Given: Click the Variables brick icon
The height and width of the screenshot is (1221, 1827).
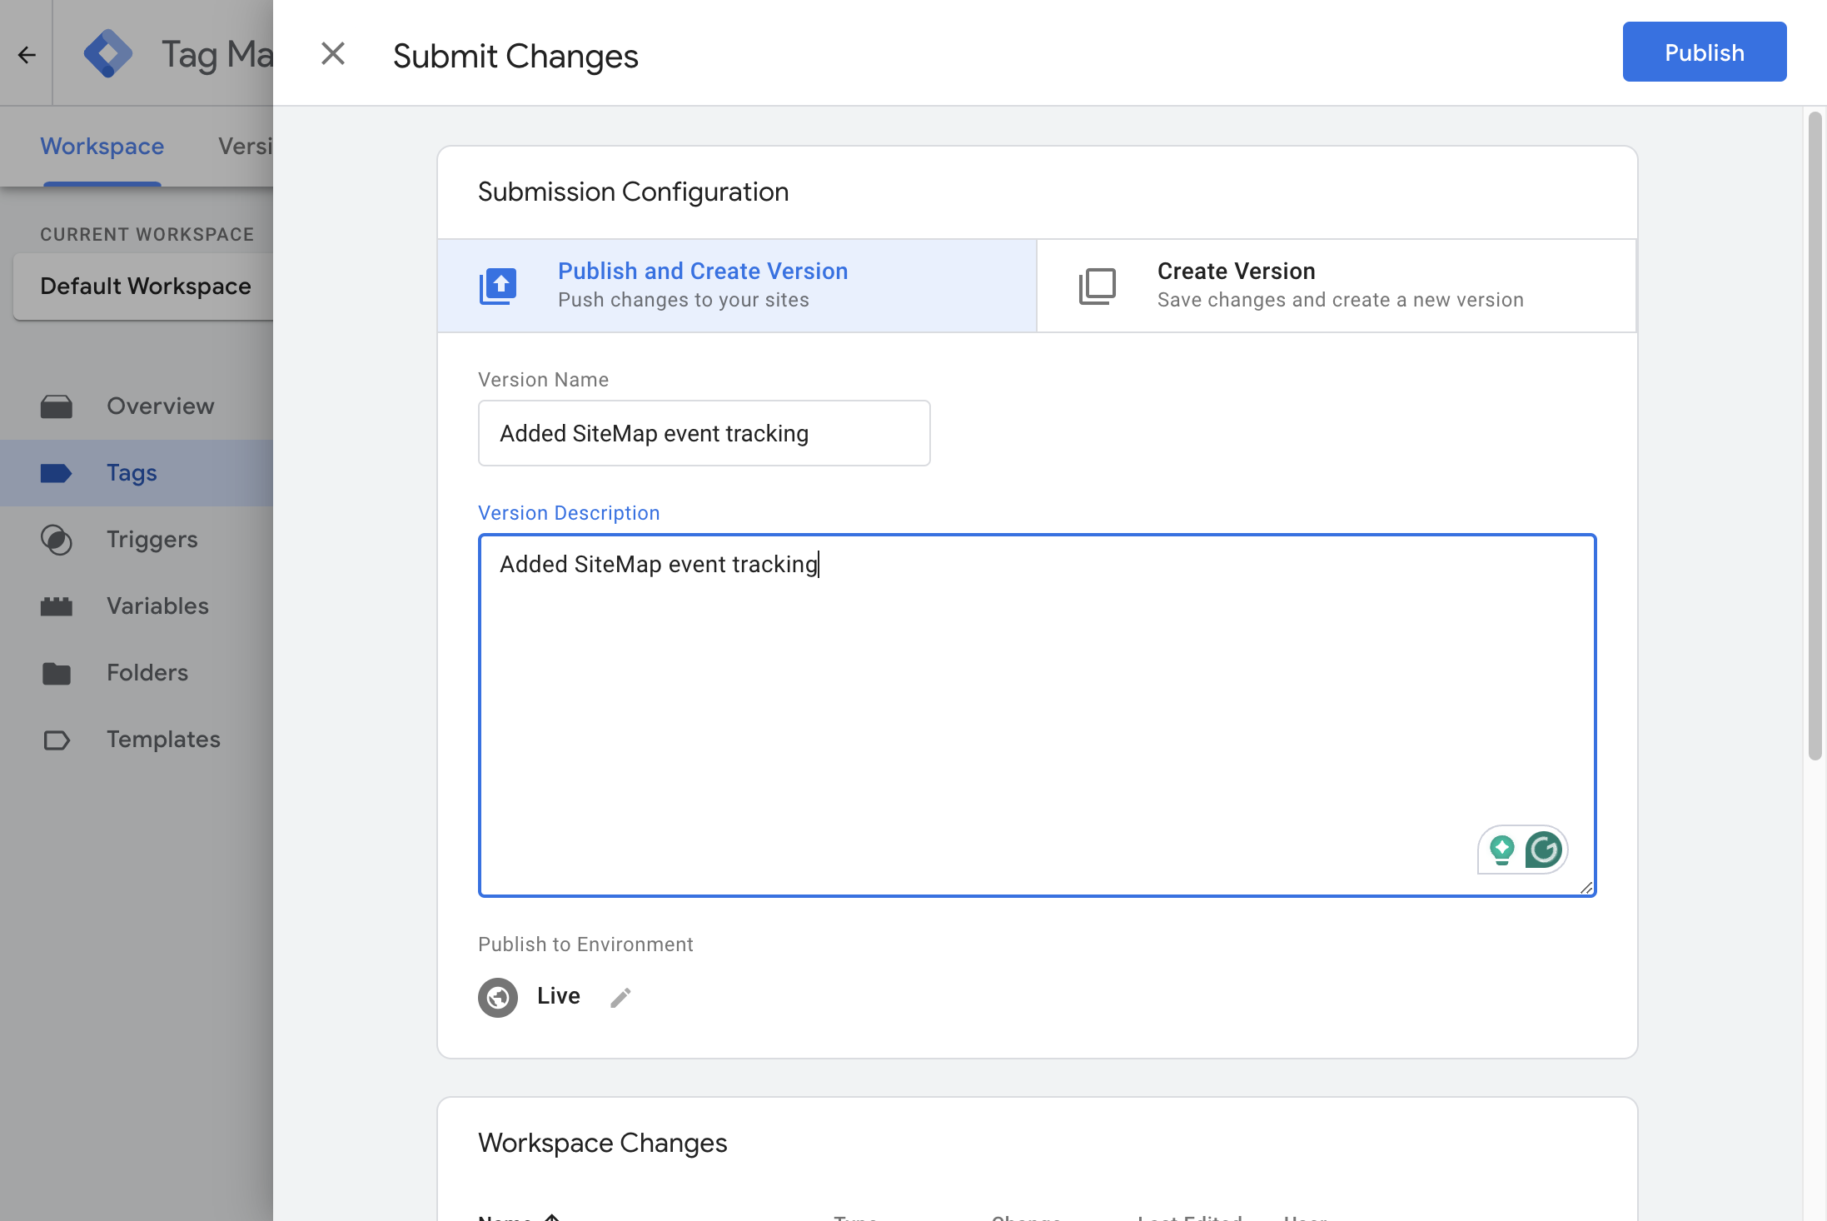Looking at the screenshot, I should [57, 606].
